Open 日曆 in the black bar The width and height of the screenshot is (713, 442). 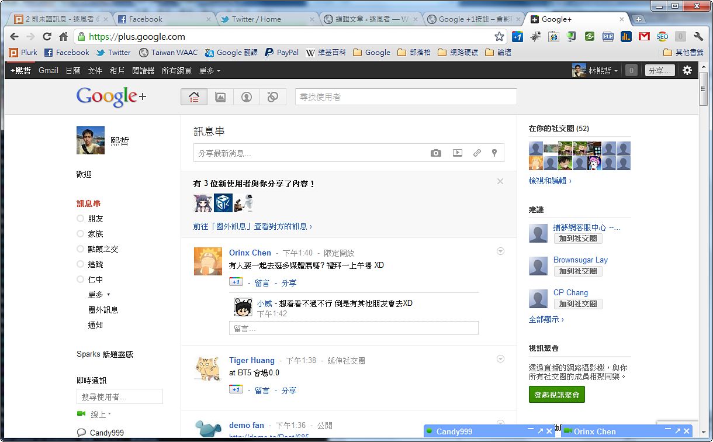[x=73, y=71]
